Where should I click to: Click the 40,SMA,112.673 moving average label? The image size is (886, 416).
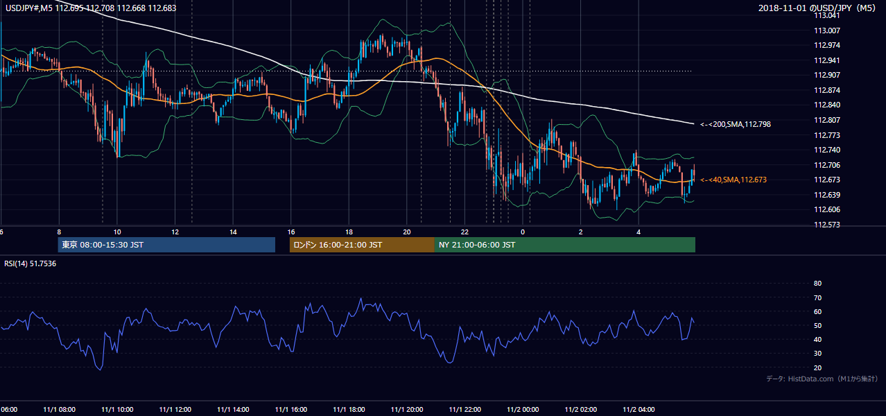point(733,180)
